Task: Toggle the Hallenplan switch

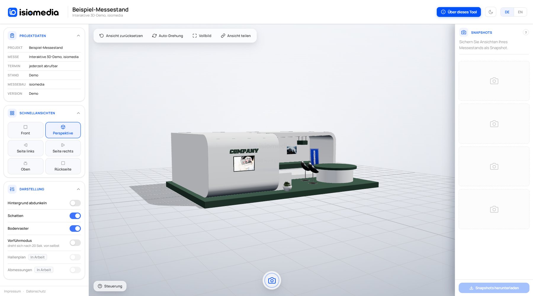Action: click(75, 257)
